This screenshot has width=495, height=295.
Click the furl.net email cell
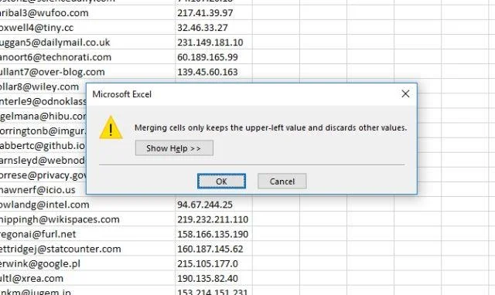coord(87,234)
